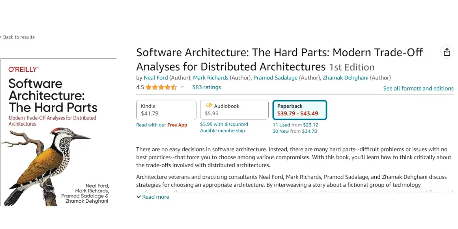Switch to the Audiobook format
This screenshot has width=458, height=229.
(x=234, y=110)
